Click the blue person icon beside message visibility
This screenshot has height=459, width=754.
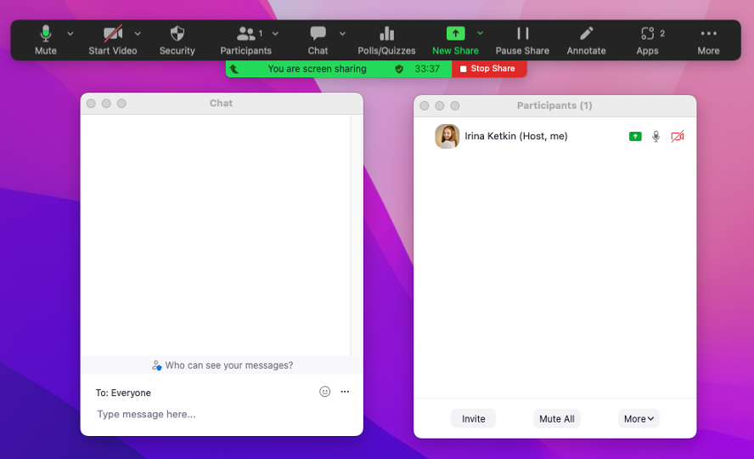156,365
